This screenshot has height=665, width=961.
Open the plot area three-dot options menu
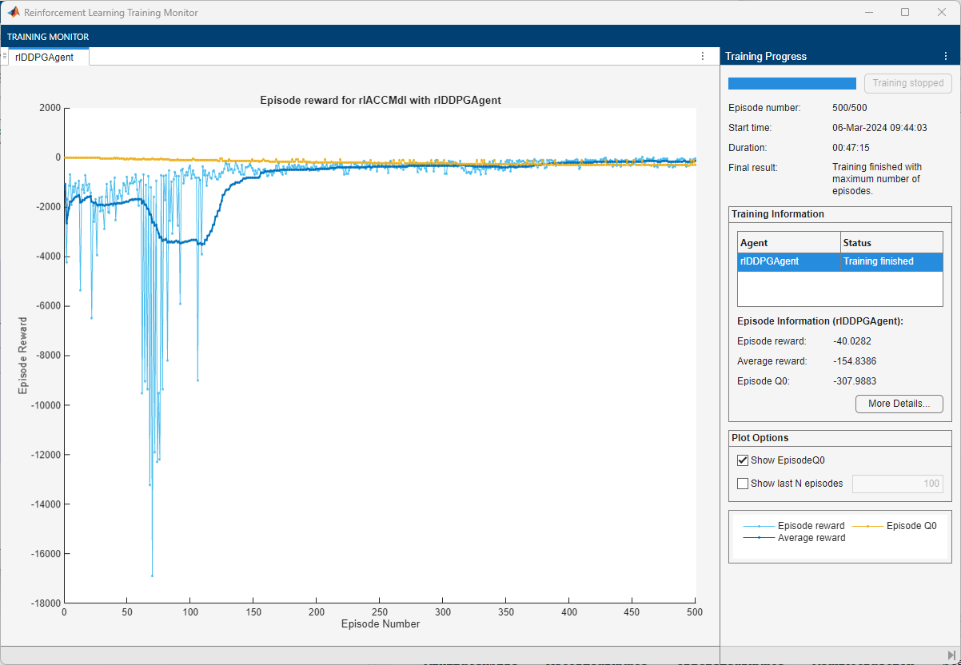point(703,56)
